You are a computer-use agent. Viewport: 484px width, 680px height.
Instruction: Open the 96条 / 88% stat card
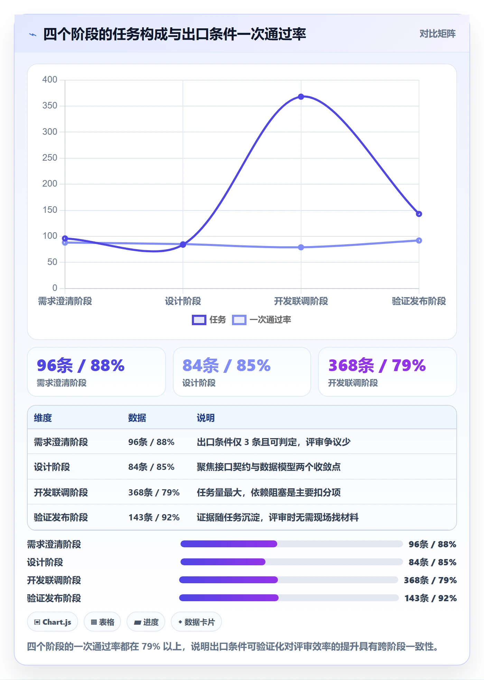[x=96, y=372]
